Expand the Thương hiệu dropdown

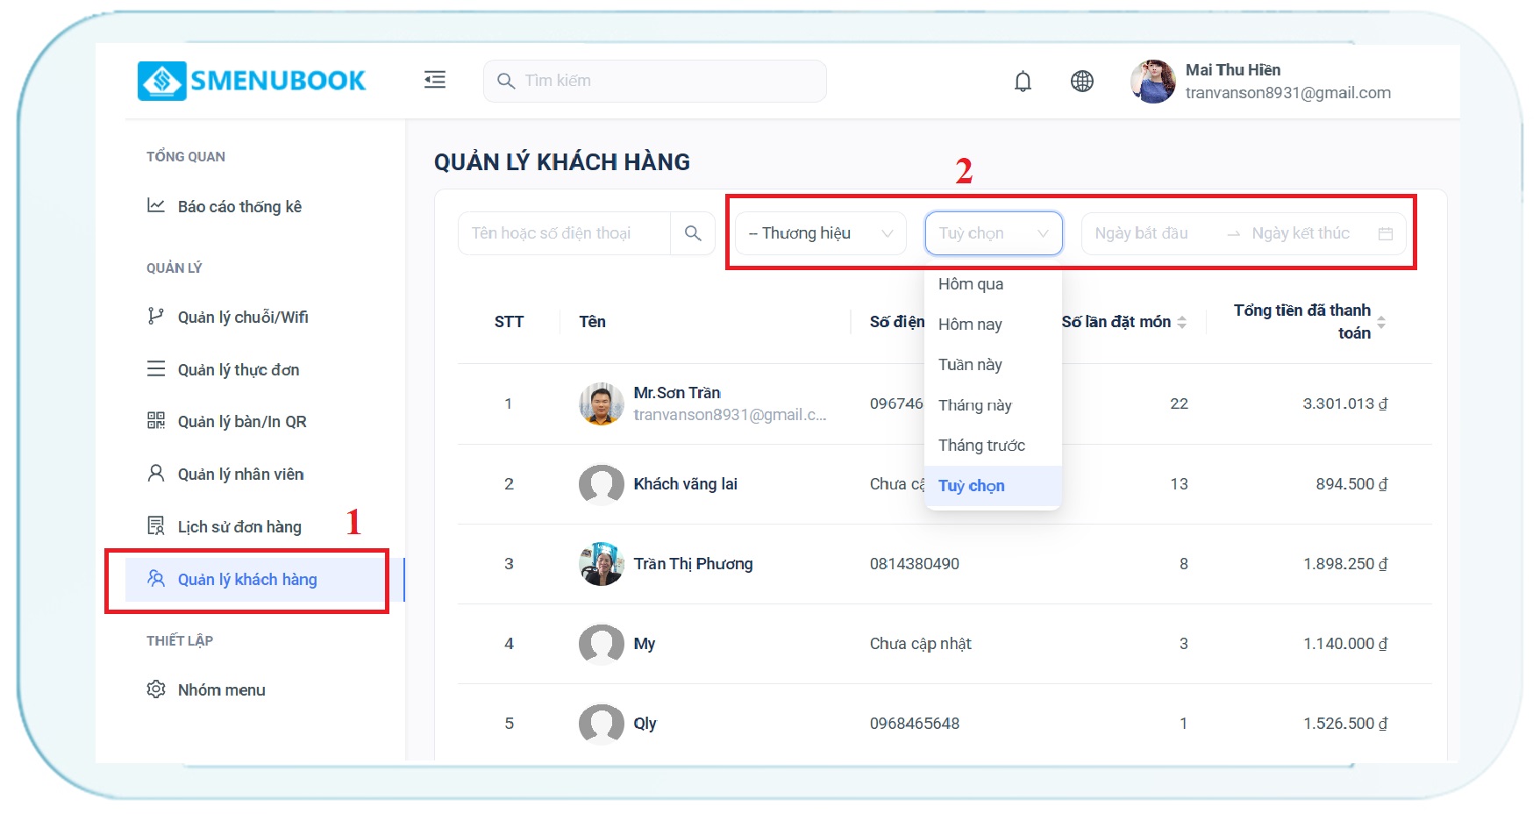[x=820, y=233]
